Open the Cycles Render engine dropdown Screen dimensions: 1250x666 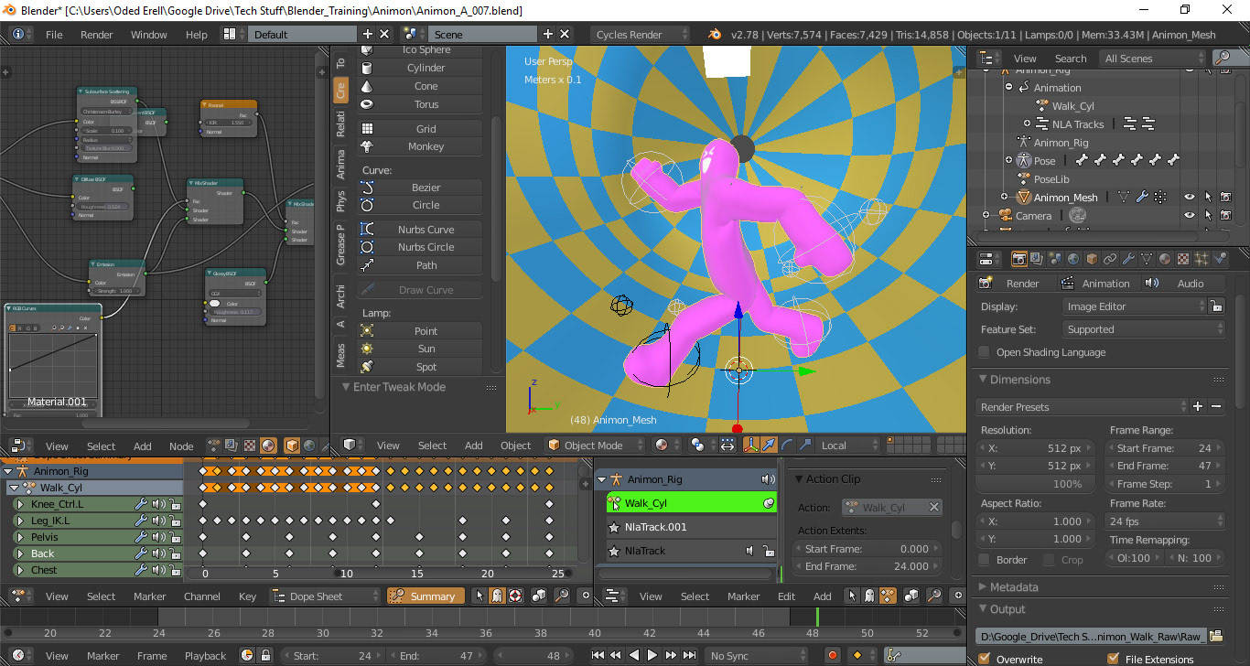640,35
